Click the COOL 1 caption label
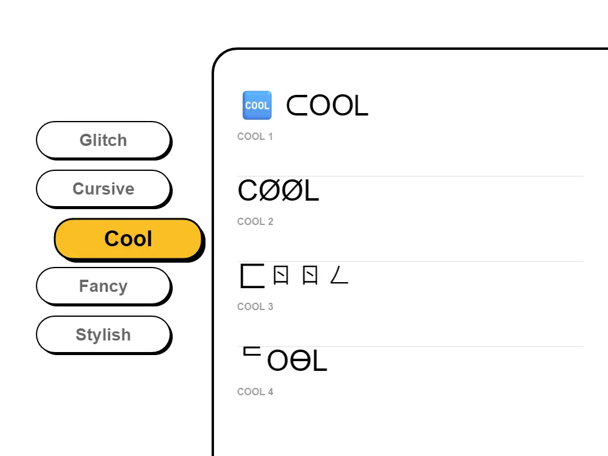The width and height of the screenshot is (608, 456). pyautogui.click(x=255, y=136)
